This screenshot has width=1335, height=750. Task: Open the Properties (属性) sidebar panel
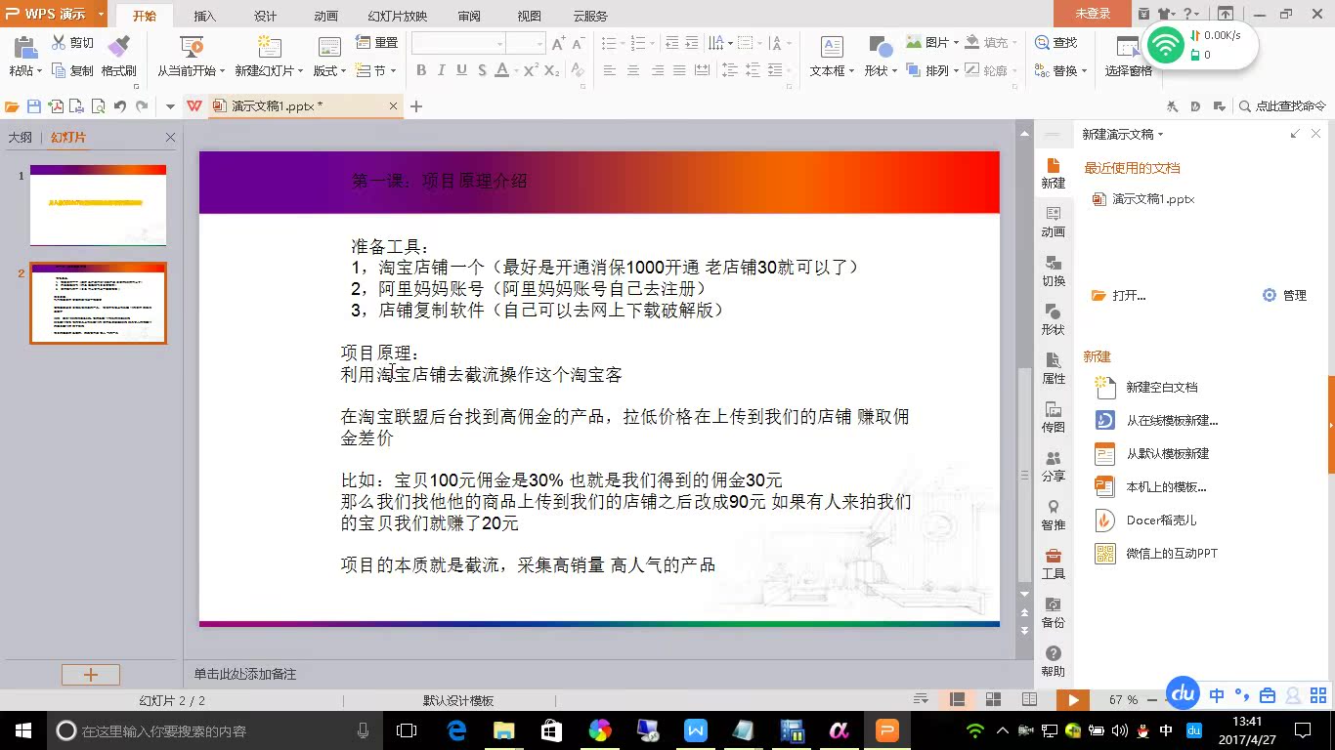pyautogui.click(x=1054, y=368)
